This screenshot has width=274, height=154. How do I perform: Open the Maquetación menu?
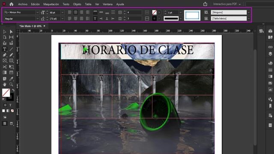[51, 4]
